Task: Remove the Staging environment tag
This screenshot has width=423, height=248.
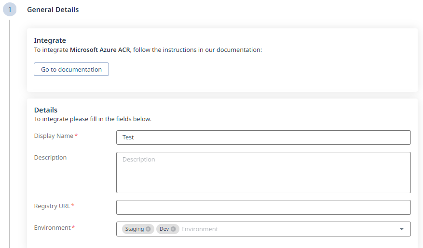Action: click(x=148, y=229)
